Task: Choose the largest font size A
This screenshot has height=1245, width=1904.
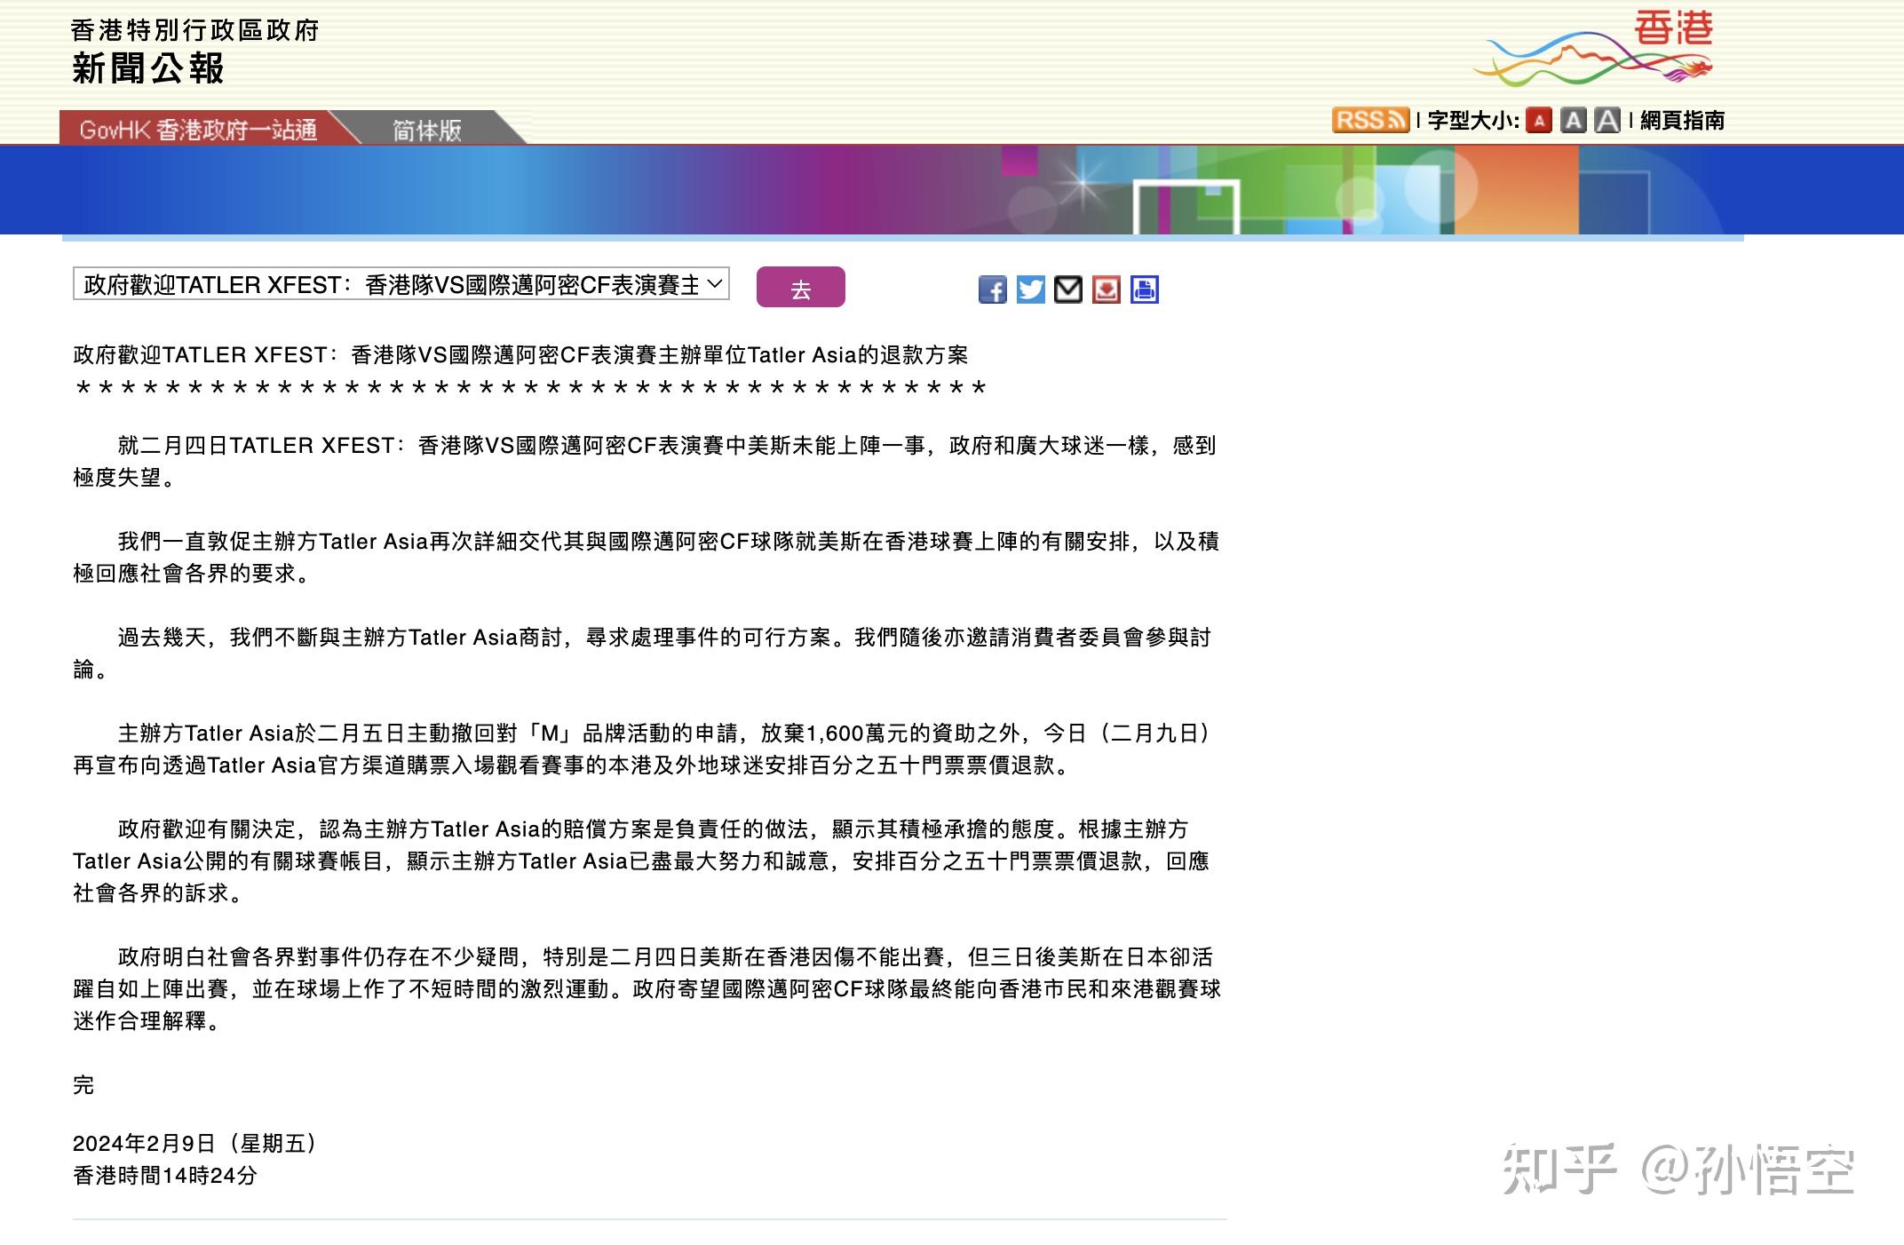Action: pyautogui.click(x=1607, y=121)
